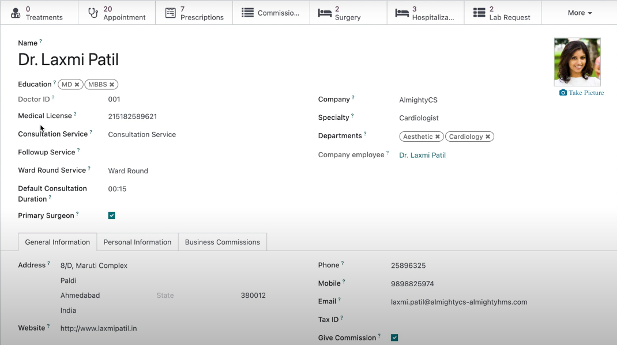Expand the More dropdown menu
The height and width of the screenshot is (345, 617).
click(580, 13)
